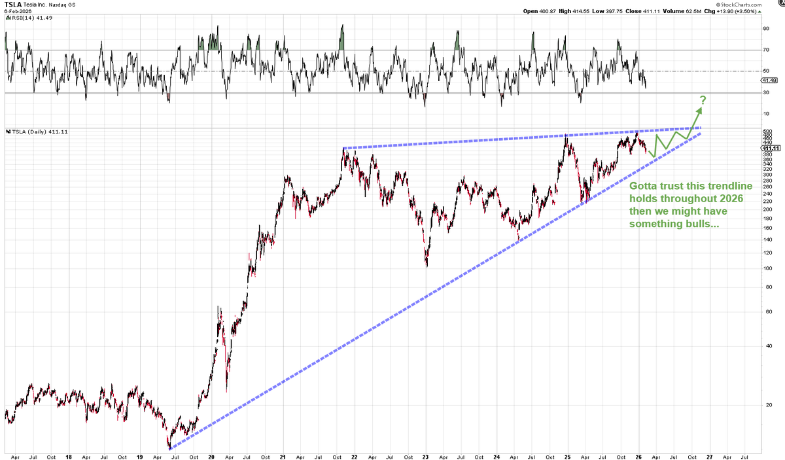Click the year 18 time-axis label
Image resolution: width=785 pixels, height=460 pixels.
coord(68,456)
